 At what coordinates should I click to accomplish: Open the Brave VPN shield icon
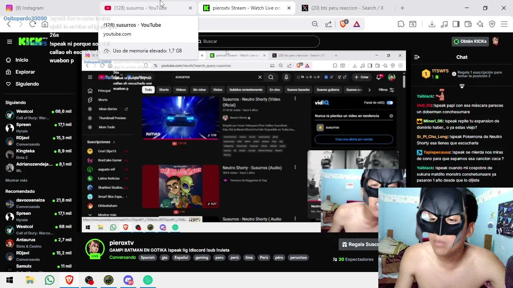[492, 24]
